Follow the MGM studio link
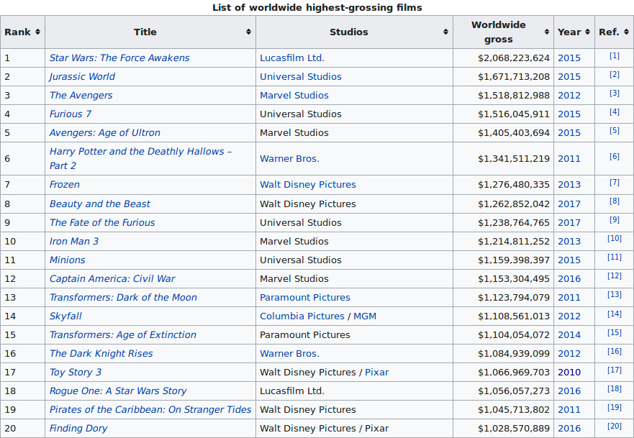 pyautogui.click(x=365, y=316)
